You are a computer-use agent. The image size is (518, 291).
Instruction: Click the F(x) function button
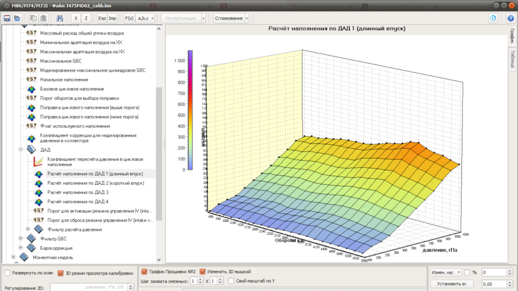(129, 18)
